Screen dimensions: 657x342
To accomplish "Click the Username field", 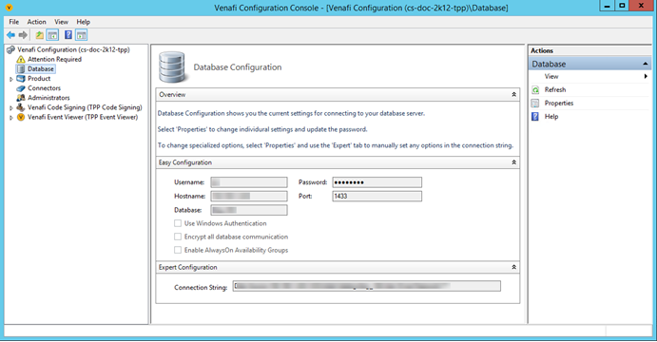I will [249, 182].
